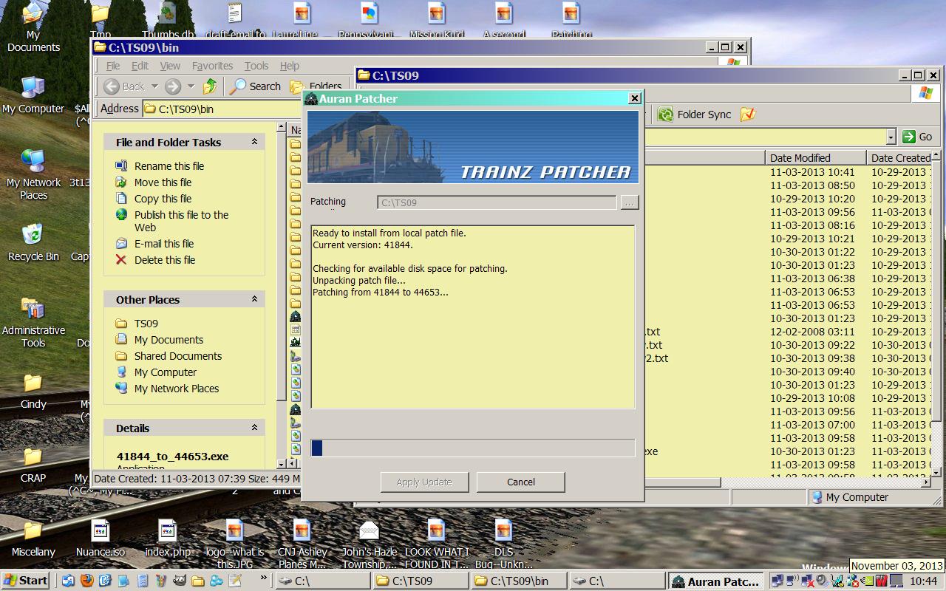The width and height of the screenshot is (946, 591).
Task: Open the View menu in the bin window
Action: 170,66
